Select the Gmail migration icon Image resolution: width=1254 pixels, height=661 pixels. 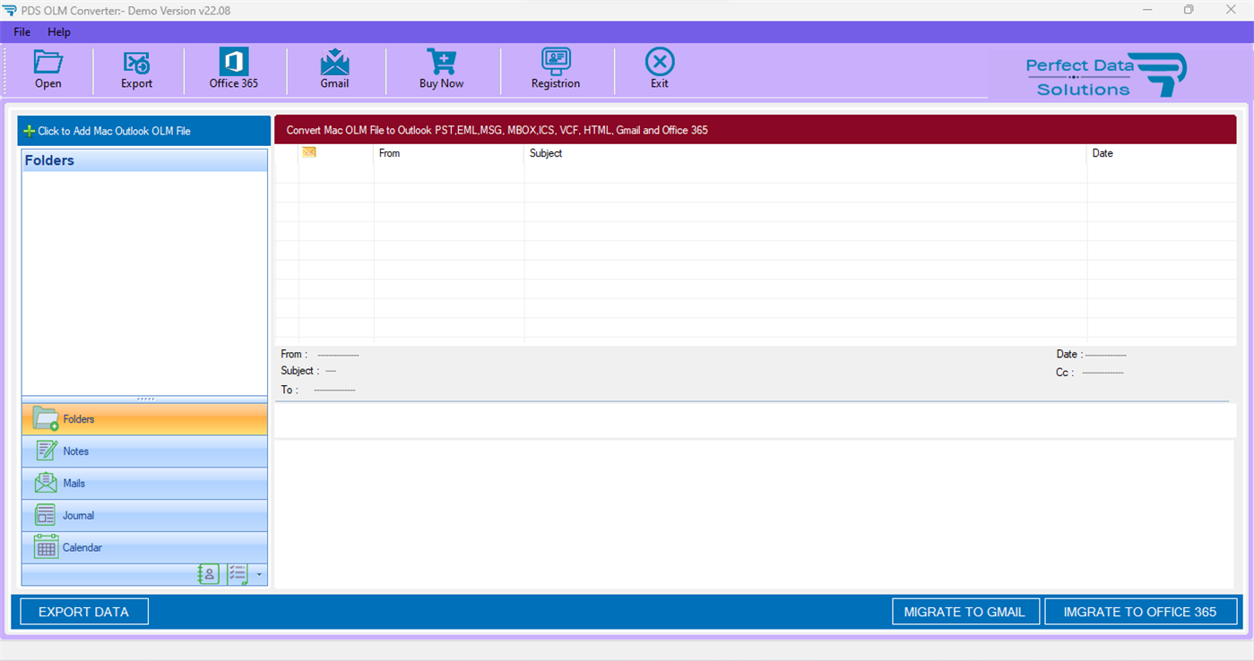point(334,69)
